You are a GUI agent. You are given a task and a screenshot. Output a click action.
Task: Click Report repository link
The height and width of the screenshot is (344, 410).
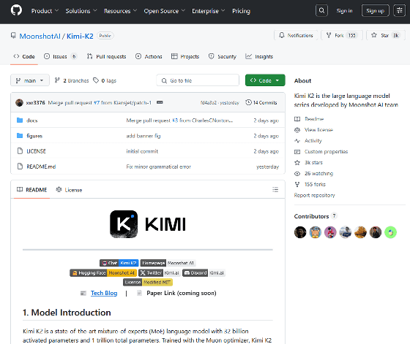[x=314, y=195]
